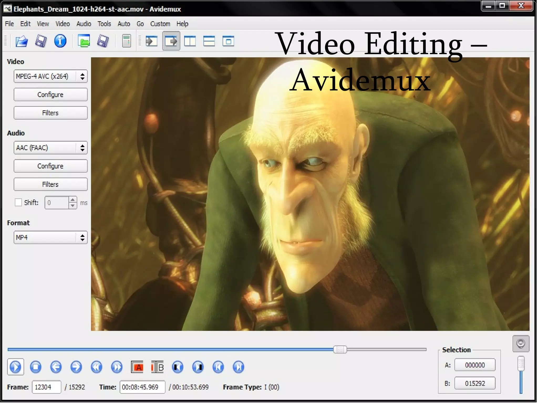
Task: Click the rewind previous keyframe button
Action: 96,367
